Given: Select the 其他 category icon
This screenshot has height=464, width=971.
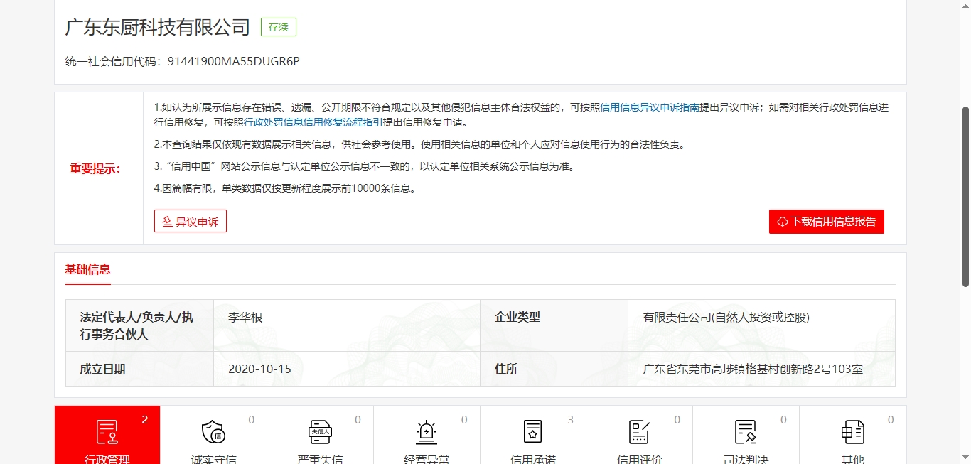Looking at the screenshot, I should click(852, 431).
